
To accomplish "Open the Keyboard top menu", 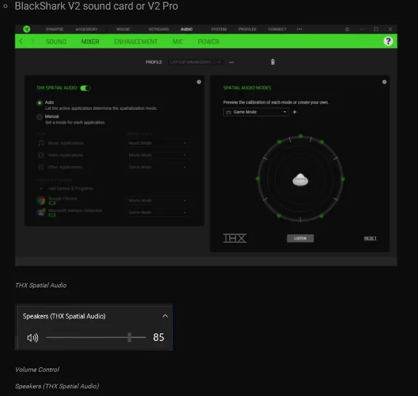I will (159, 29).
